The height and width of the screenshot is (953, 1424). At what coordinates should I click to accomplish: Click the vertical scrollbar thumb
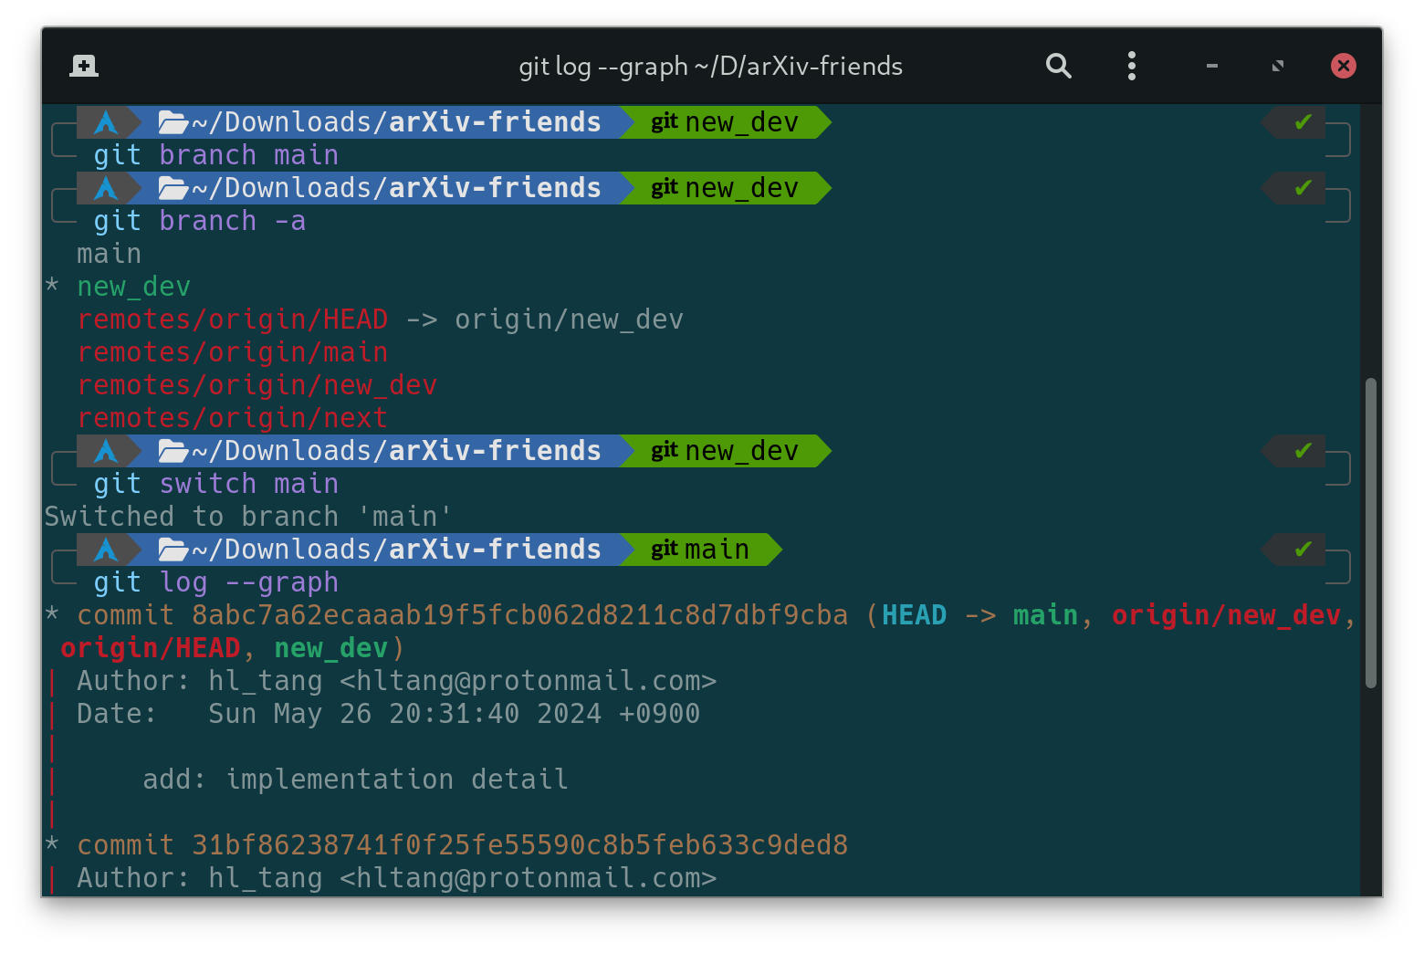(1370, 532)
